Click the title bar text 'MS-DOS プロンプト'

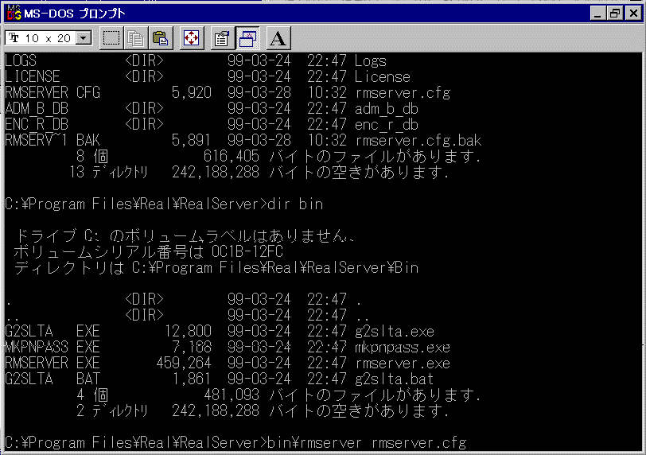(x=75, y=14)
